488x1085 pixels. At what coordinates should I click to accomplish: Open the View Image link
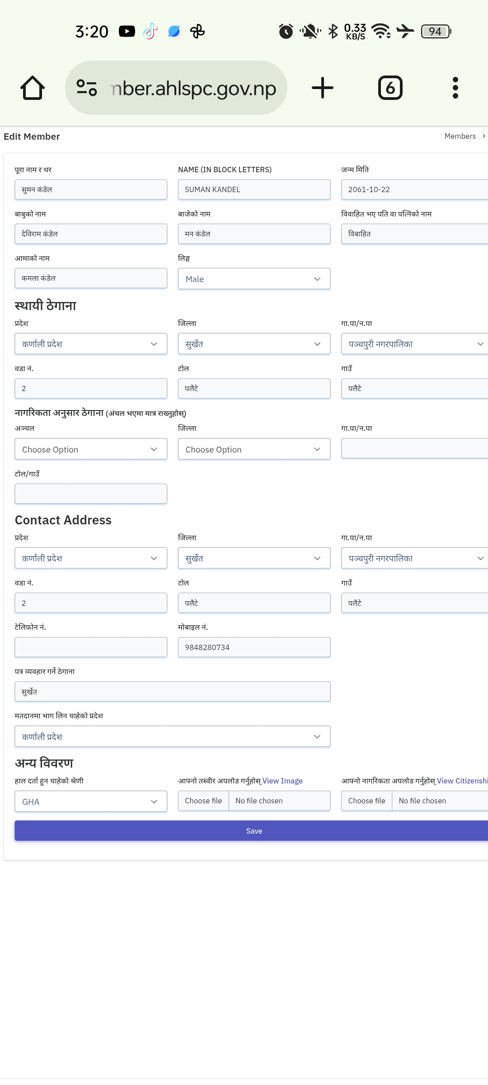click(x=282, y=781)
